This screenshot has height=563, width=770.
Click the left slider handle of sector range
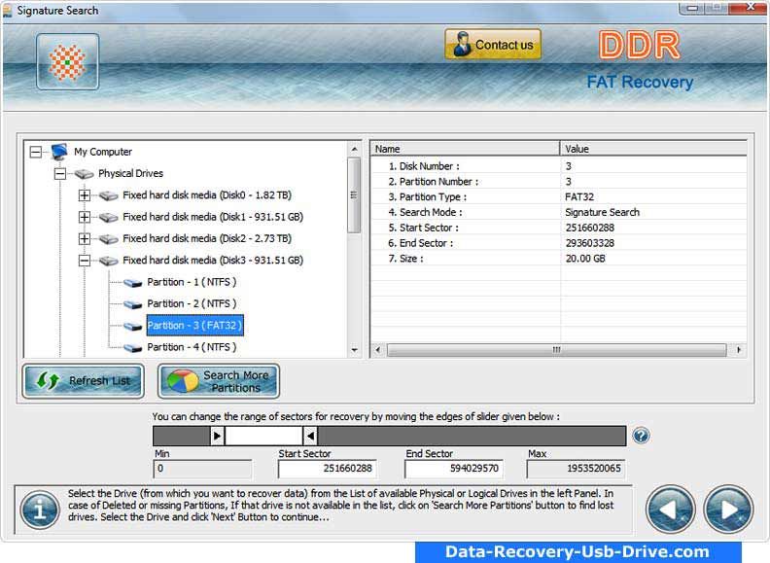tap(217, 436)
